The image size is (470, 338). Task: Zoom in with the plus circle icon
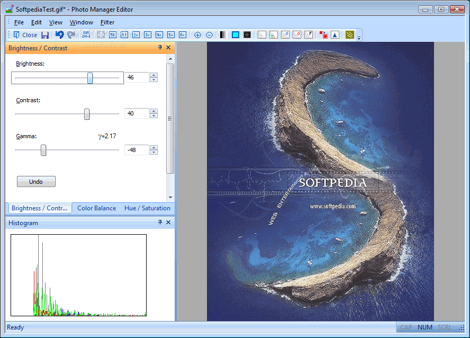click(x=197, y=35)
